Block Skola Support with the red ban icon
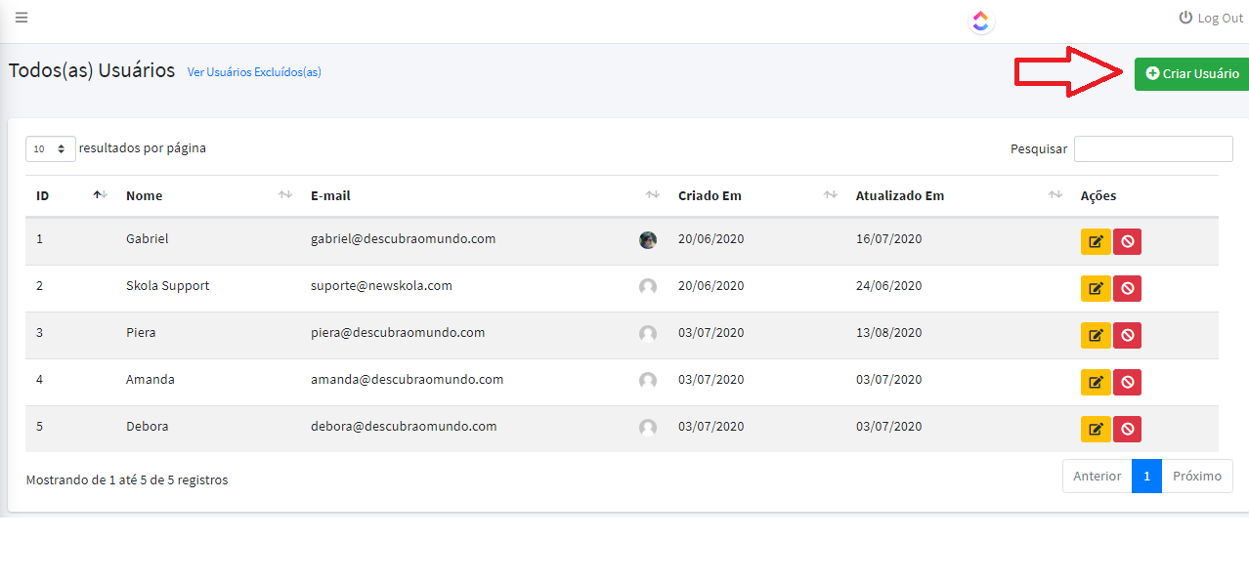Screen dimensions: 1249x583 pos(1127,288)
